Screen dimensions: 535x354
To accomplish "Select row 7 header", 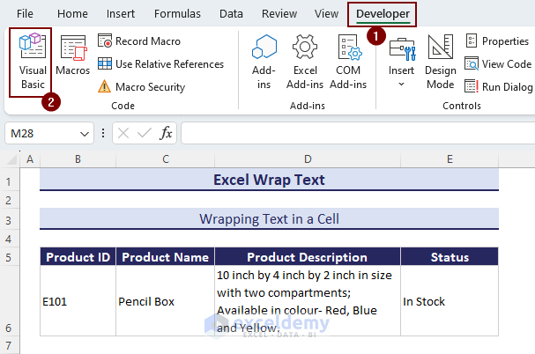I will click(x=10, y=345).
